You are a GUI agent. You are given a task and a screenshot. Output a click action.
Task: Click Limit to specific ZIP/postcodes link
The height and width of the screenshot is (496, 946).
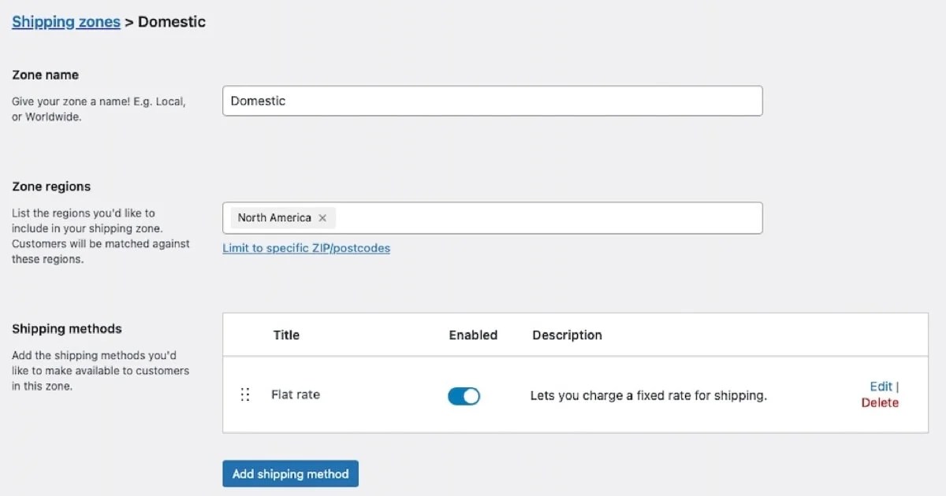(306, 248)
